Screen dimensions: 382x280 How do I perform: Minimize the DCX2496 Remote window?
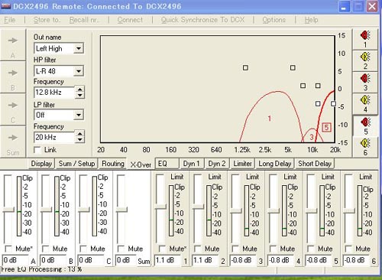pyautogui.click(x=344, y=7)
